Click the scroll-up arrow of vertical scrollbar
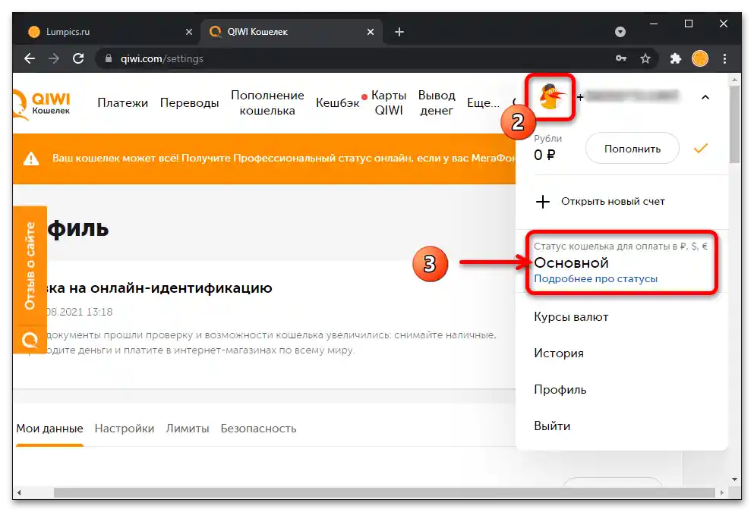Viewport: 754px width, 512px height. click(x=734, y=79)
